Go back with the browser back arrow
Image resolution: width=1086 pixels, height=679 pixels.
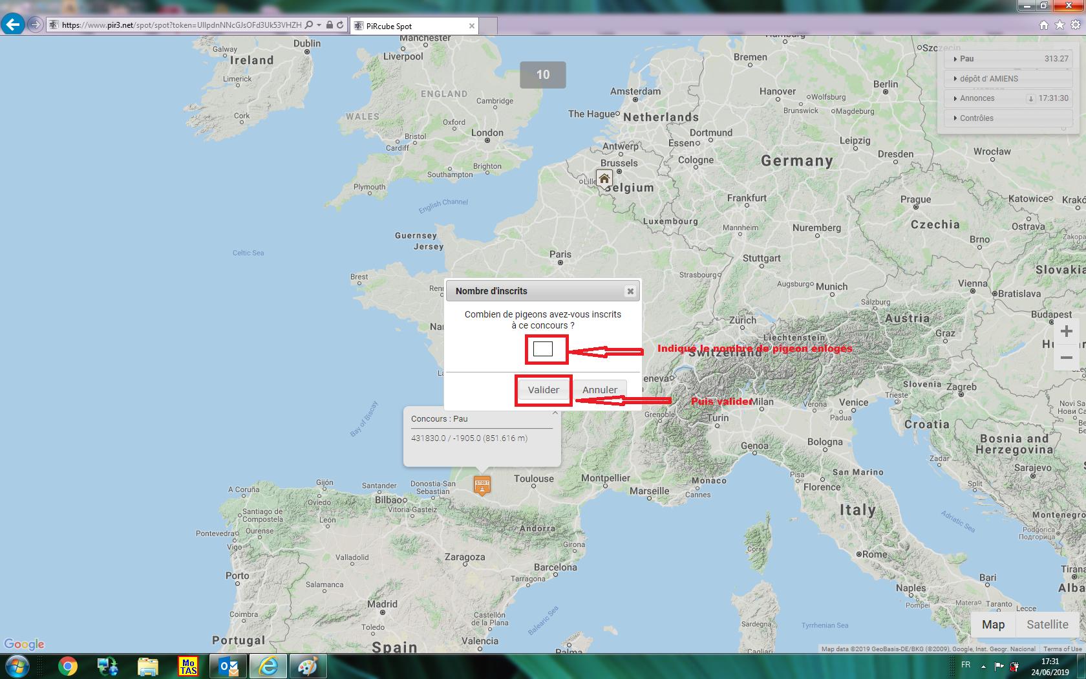pos(12,25)
